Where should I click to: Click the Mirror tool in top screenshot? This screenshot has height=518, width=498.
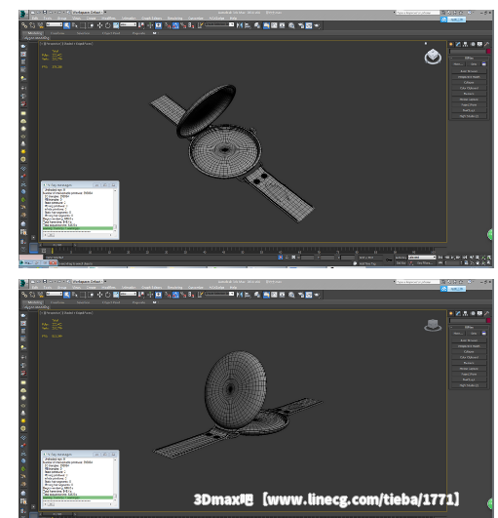click(x=240, y=25)
